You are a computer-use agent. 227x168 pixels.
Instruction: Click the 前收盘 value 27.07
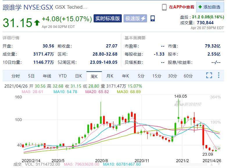tap(112, 46)
